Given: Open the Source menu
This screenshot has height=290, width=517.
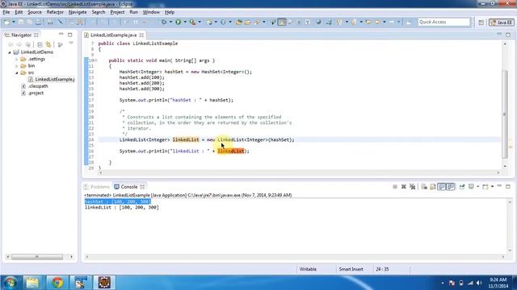Looking at the screenshot, I should tap(35, 12).
